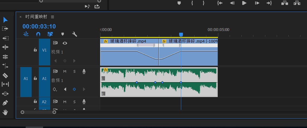Add keyframe on V1 track

[65, 61]
